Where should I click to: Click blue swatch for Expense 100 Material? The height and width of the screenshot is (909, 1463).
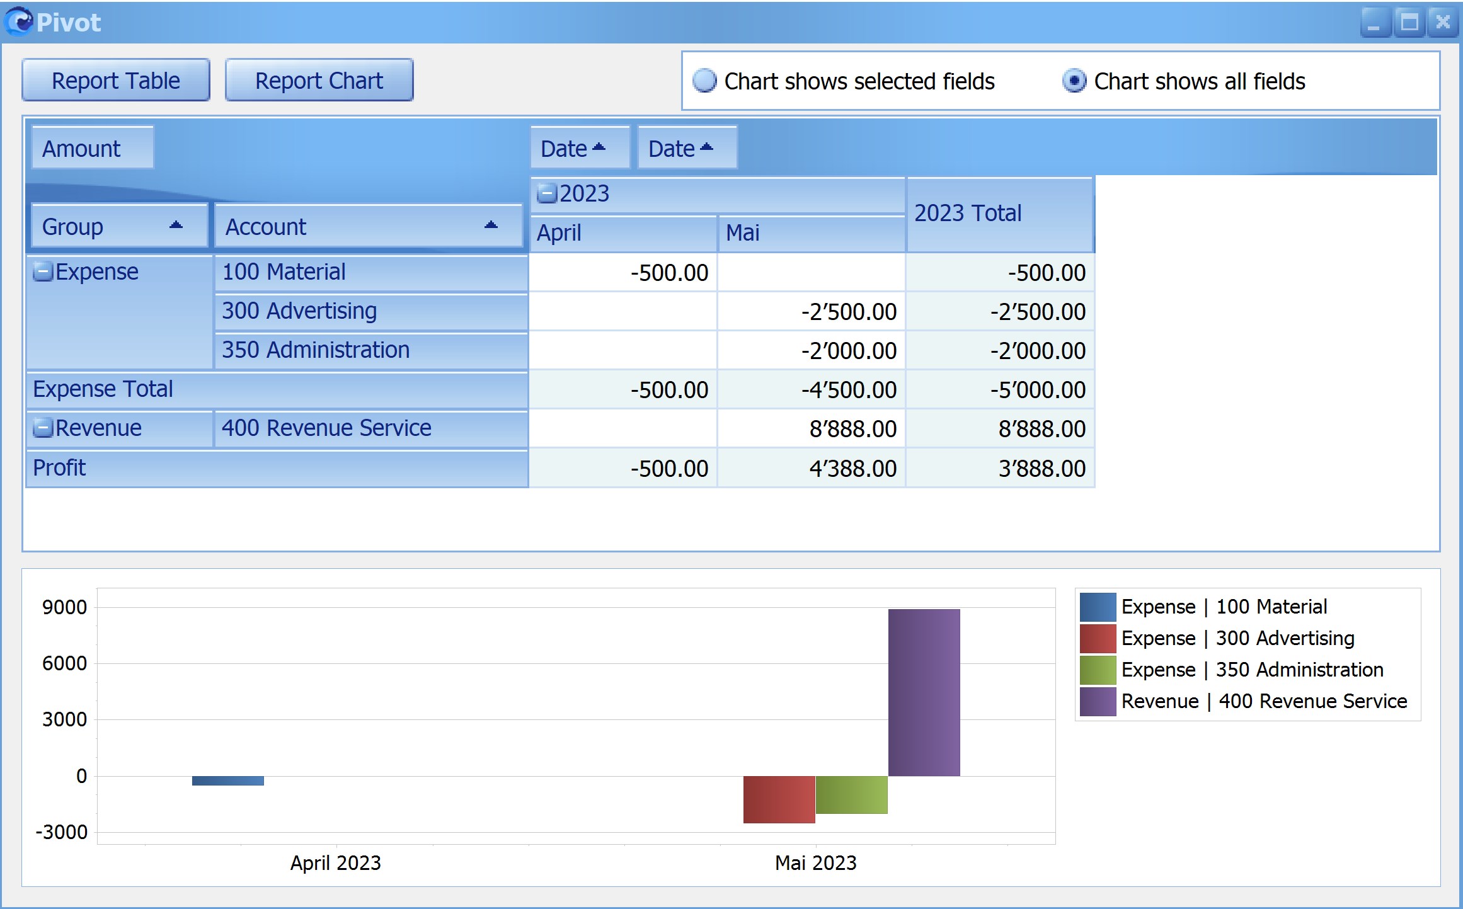[x=1098, y=607]
